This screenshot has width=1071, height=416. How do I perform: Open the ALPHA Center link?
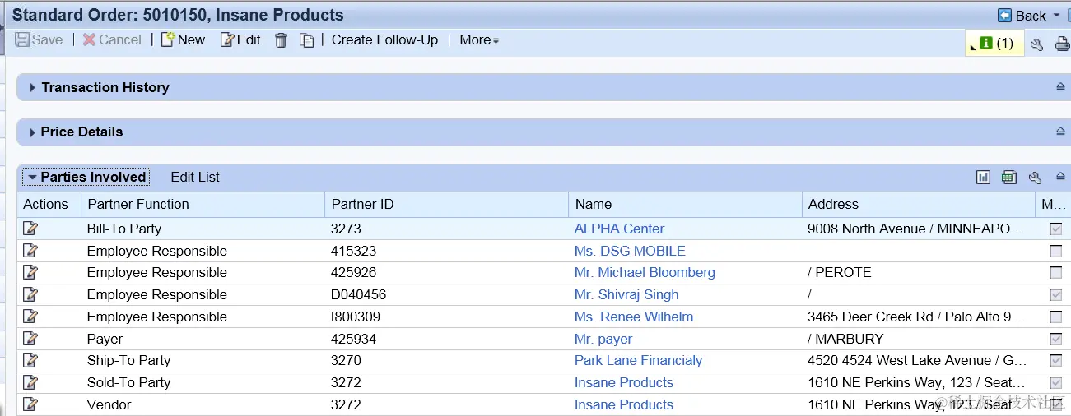pyautogui.click(x=619, y=229)
